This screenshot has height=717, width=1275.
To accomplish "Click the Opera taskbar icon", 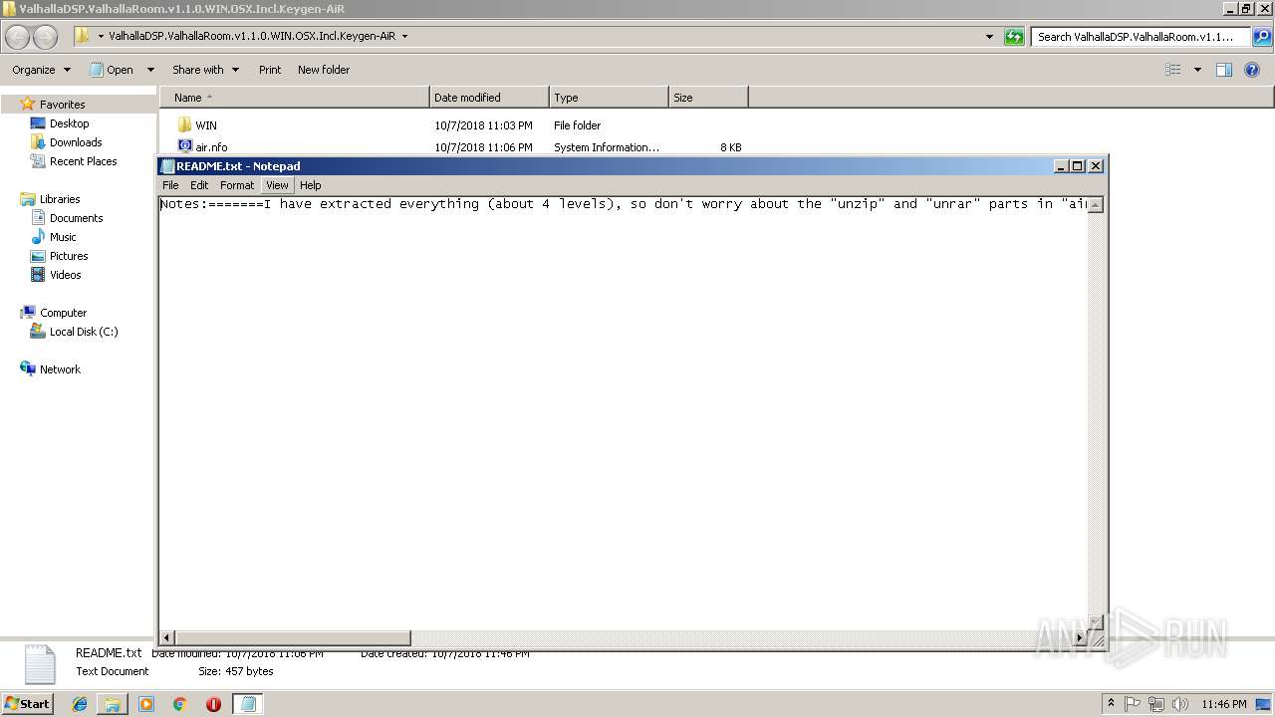I will (213, 704).
